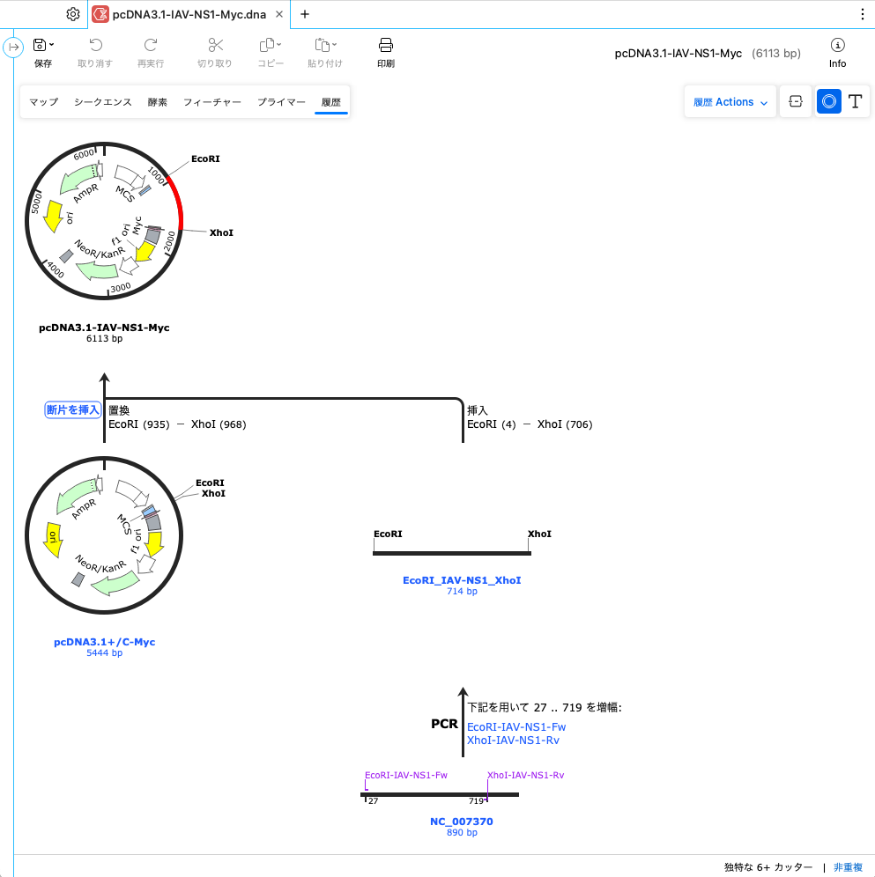The image size is (875, 877).
Task: Toggle the circular map view button
Action: 827,101
